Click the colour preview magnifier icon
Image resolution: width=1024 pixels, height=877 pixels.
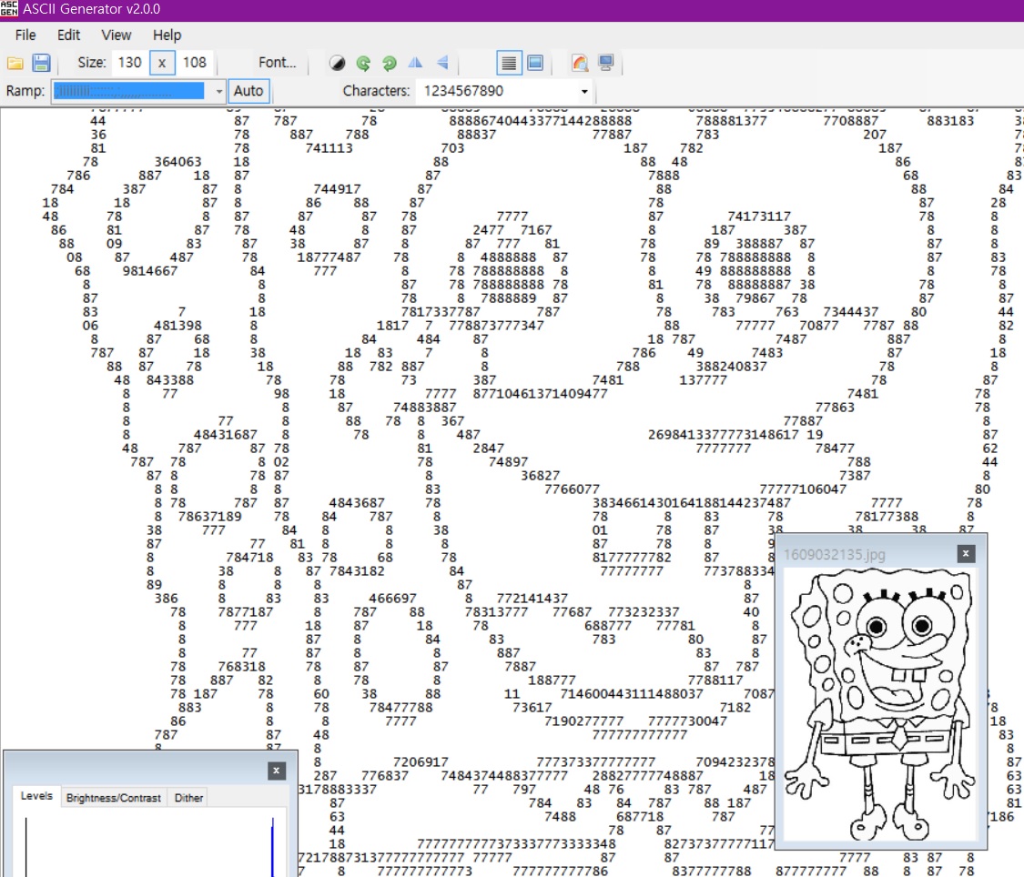579,63
